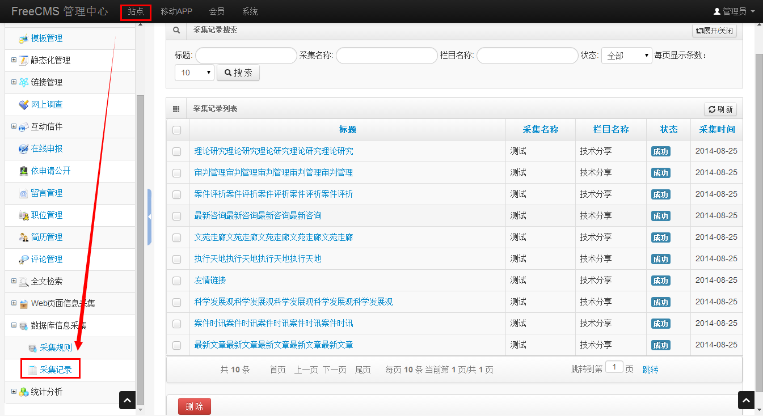This screenshot has height=416, width=763.
Task: Click the 评论管理 icon
Action: (23, 260)
